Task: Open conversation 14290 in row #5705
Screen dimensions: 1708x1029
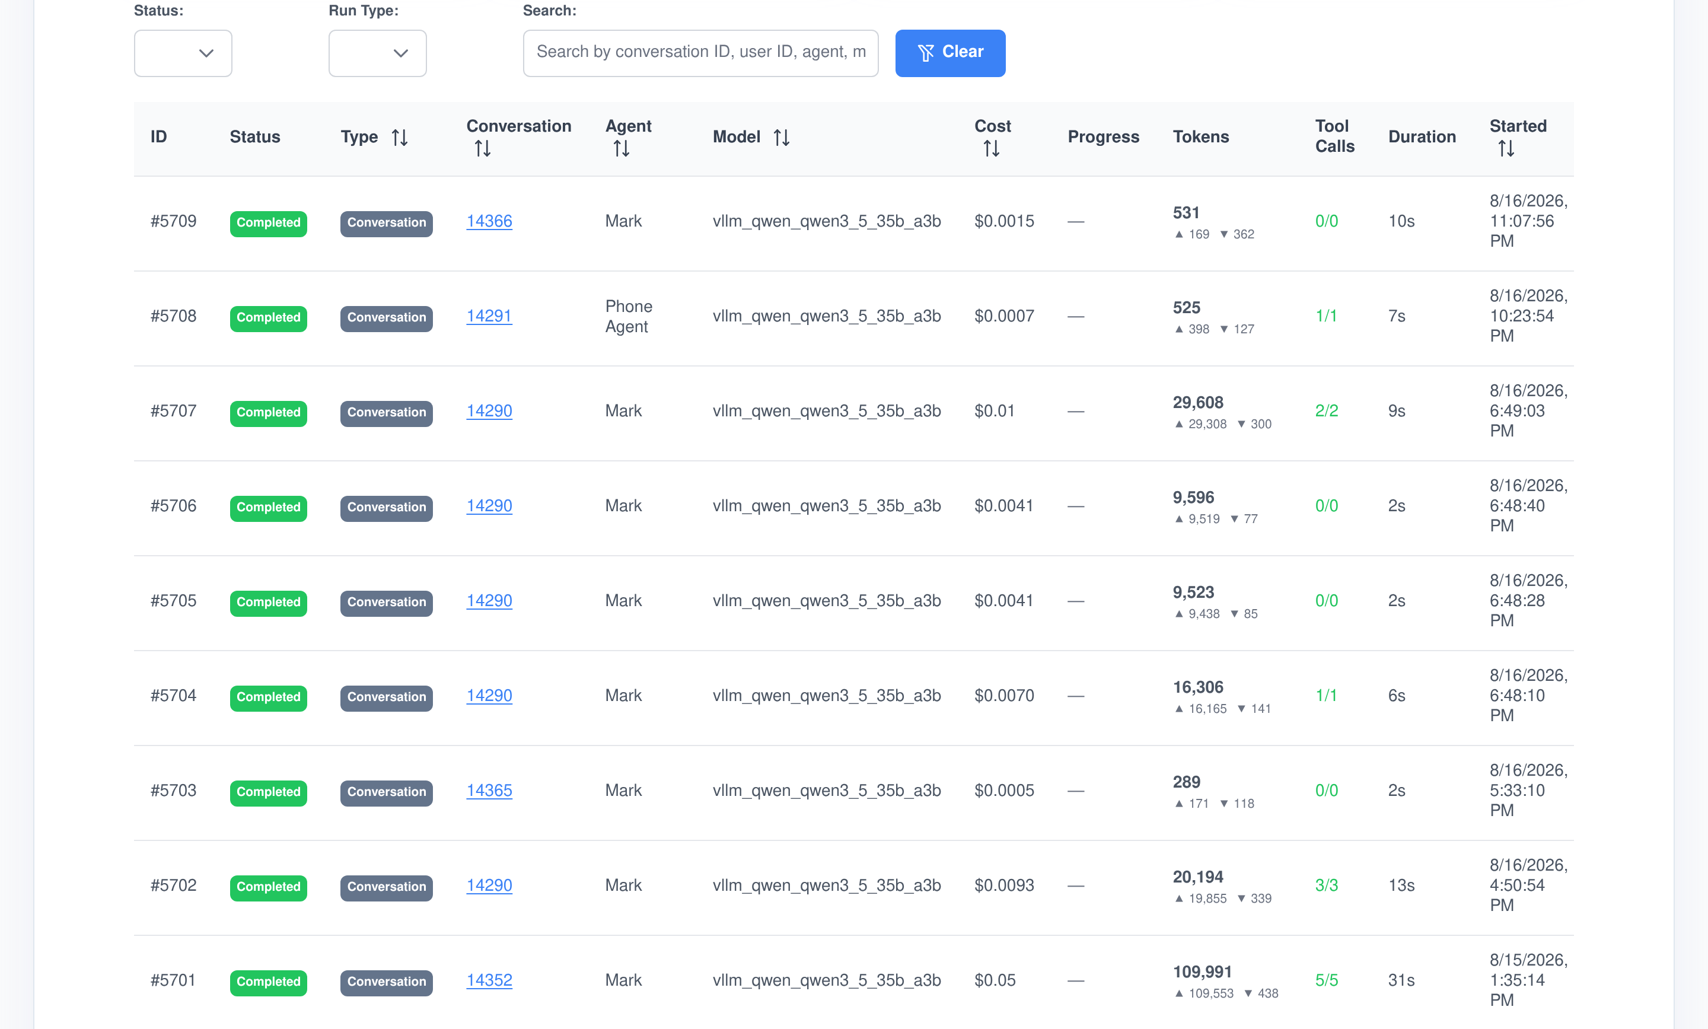Action: (x=489, y=601)
